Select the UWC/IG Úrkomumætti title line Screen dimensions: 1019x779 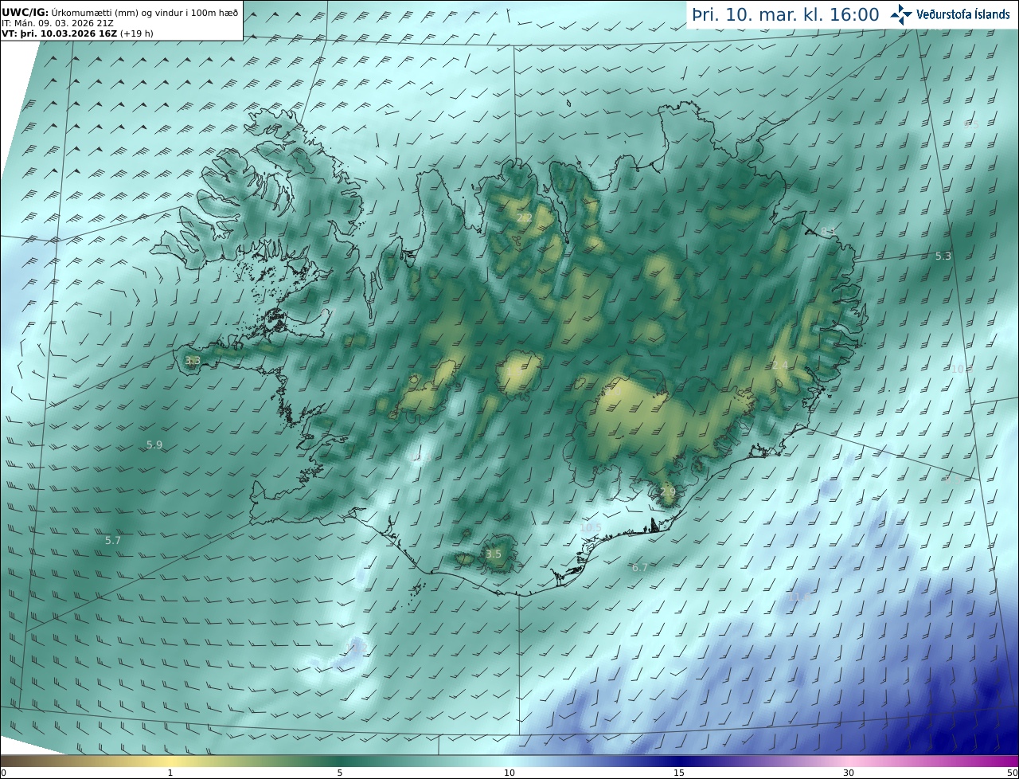(x=120, y=12)
